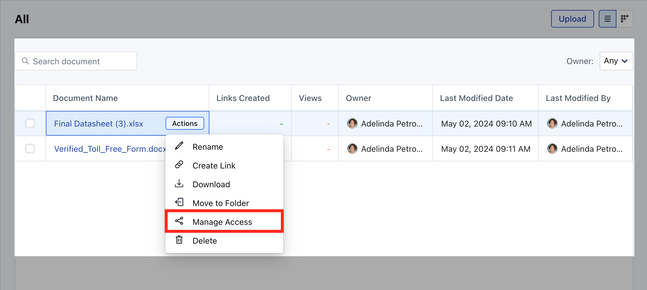
Task: Click the Manage Access share icon
Action: [179, 221]
